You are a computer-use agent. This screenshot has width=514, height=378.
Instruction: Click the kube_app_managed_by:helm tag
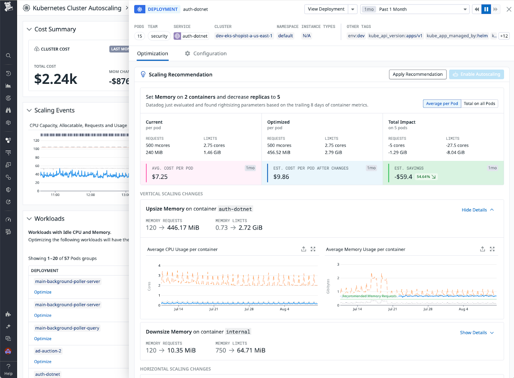tap(457, 36)
